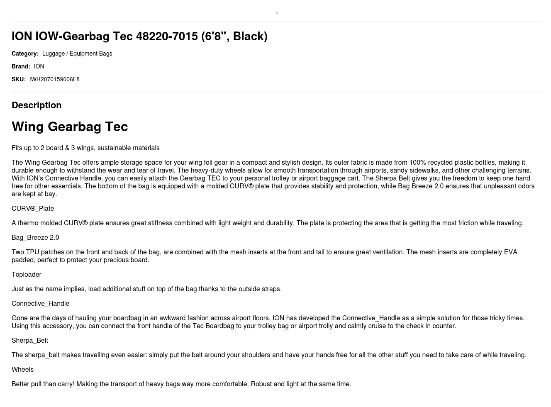Click the Wing Gearbag Tec heading
Screen dimensions: 551x407
(70, 126)
